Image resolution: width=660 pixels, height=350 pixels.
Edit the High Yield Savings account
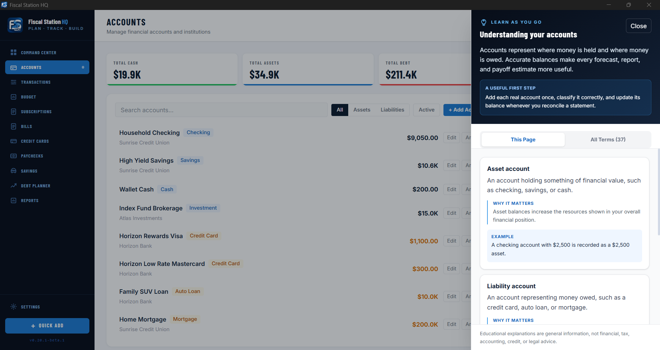click(451, 165)
